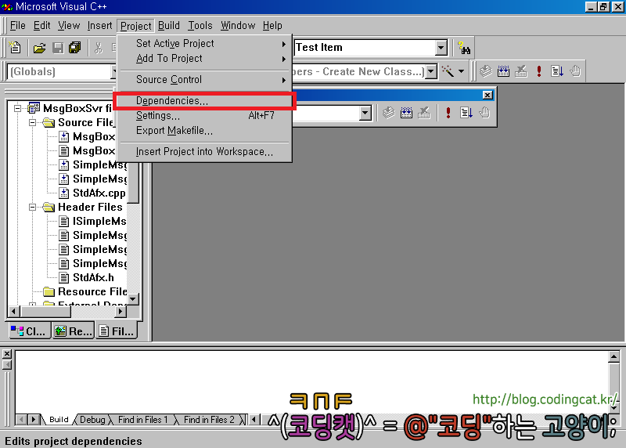Select Settings... menu entry

pos(205,115)
